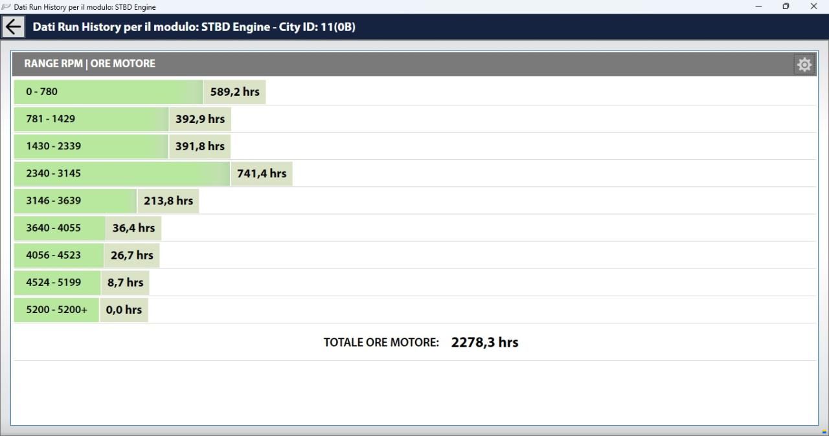
Task: Click the 4056 - 4523 RPM range
Action: tap(59, 255)
